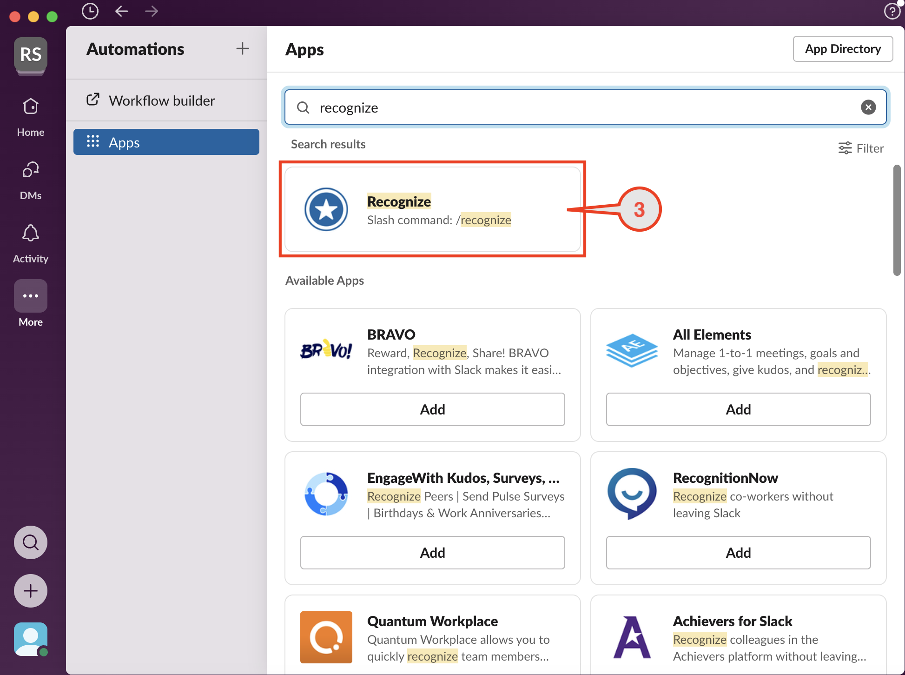
Task: Click the plus next to Automations
Action: coord(243,48)
